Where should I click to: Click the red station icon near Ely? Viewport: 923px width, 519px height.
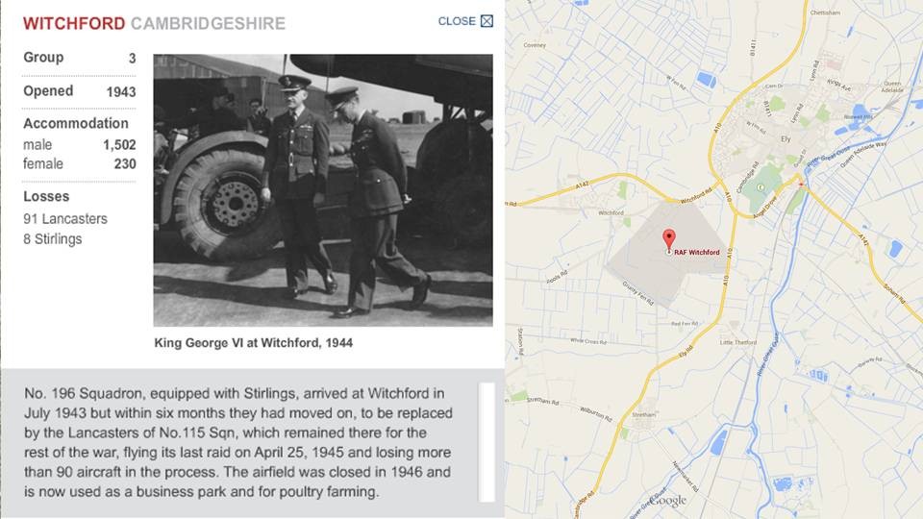(x=801, y=185)
